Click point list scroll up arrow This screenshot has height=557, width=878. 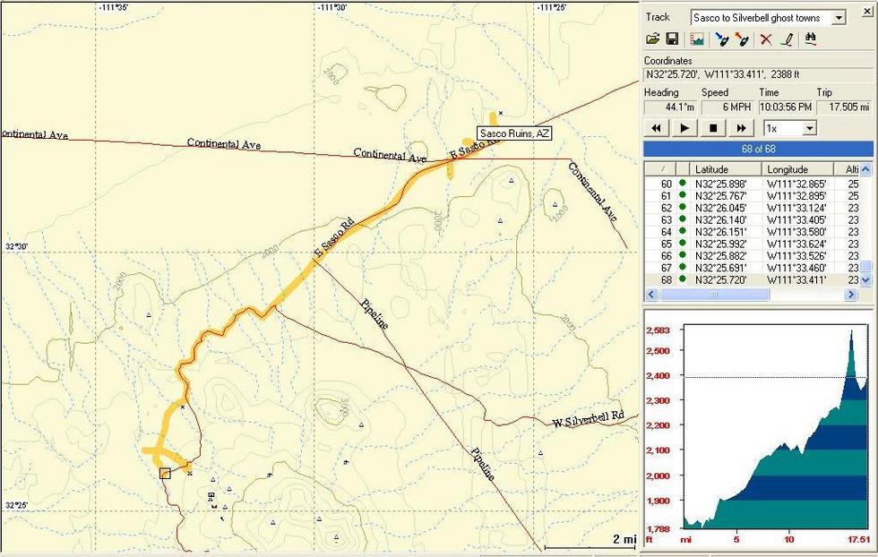(x=866, y=168)
